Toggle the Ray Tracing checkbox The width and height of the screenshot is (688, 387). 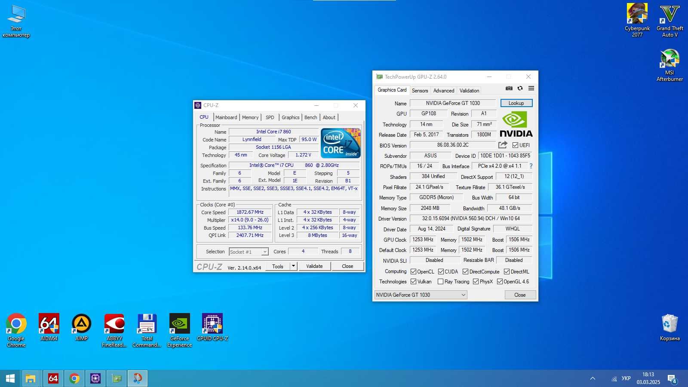pyautogui.click(x=440, y=282)
